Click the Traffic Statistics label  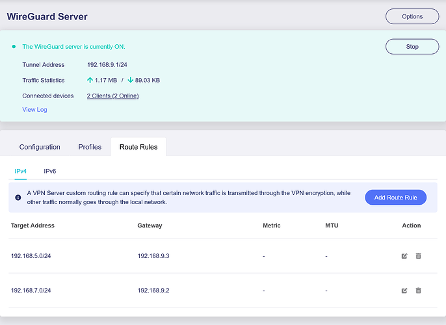[43, 80]
